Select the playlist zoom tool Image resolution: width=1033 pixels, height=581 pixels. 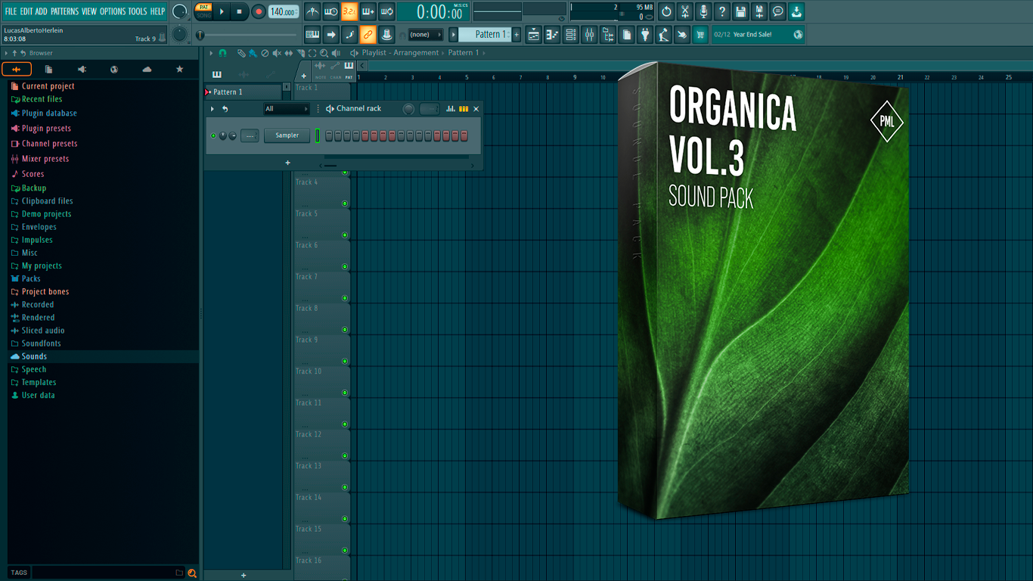click(324, 53)
